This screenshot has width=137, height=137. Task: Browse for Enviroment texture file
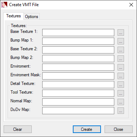(x=121, y=67)
